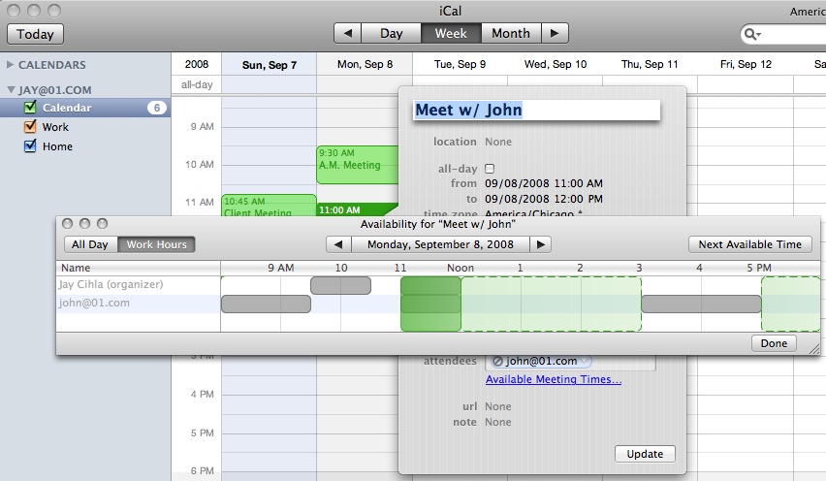
Task: Go to next day in Availability window
Action: (x=540, y=244)
